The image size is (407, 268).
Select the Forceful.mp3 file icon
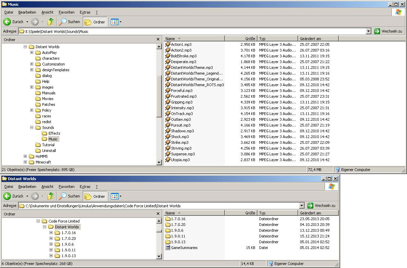pos(168,91)
